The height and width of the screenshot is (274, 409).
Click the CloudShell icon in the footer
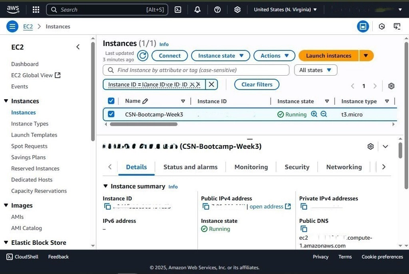coord(9,257)
